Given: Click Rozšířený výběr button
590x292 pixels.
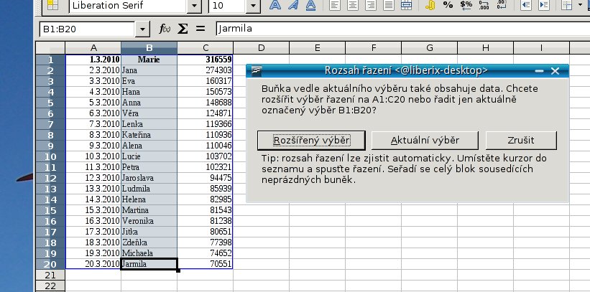Looking at the screenshot, I should (312, 141).
